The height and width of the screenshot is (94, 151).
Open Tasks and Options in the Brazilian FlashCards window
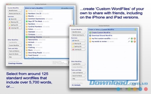(x=15, y=51)
